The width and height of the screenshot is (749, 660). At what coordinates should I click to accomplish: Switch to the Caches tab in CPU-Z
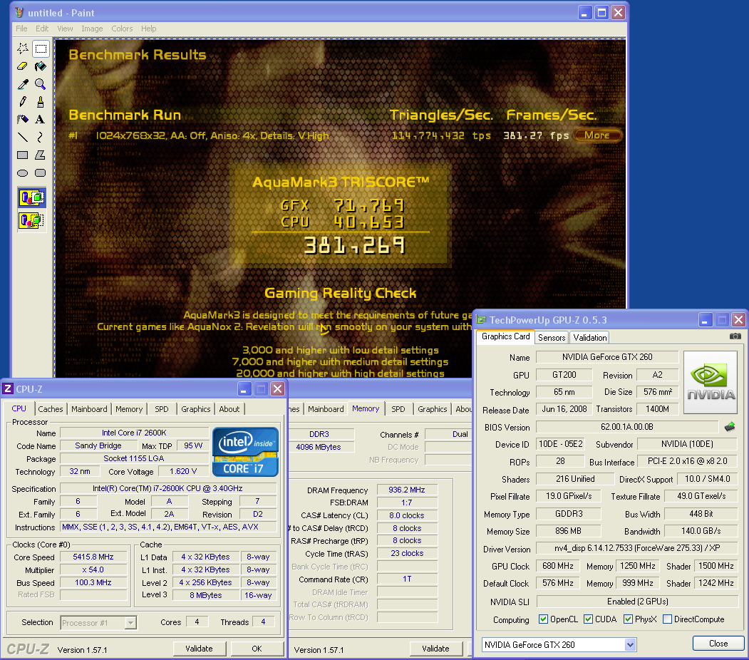[51, 409]
